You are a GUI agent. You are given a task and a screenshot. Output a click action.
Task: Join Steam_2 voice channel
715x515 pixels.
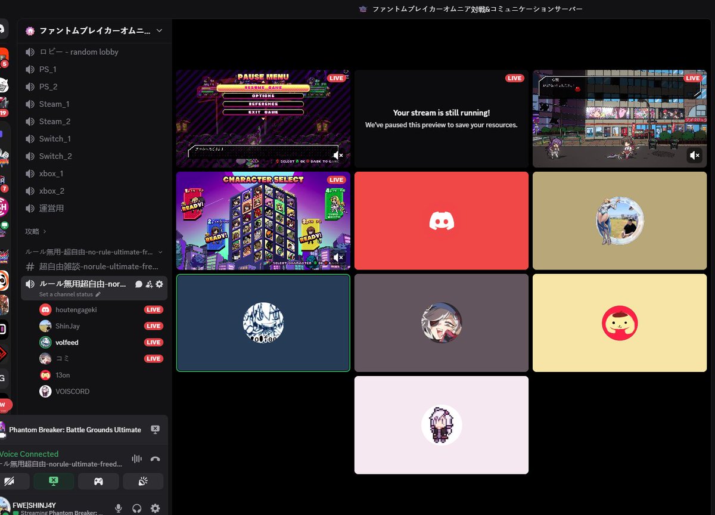[94, 121]
